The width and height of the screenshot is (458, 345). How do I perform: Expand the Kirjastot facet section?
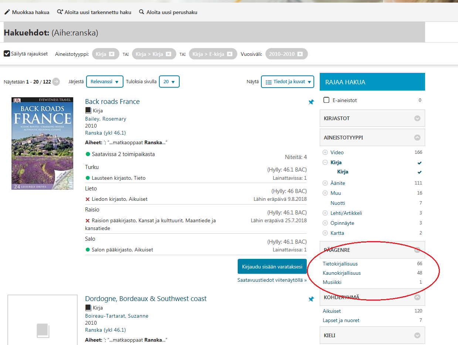pyautogui.click(x=417, y=118)
